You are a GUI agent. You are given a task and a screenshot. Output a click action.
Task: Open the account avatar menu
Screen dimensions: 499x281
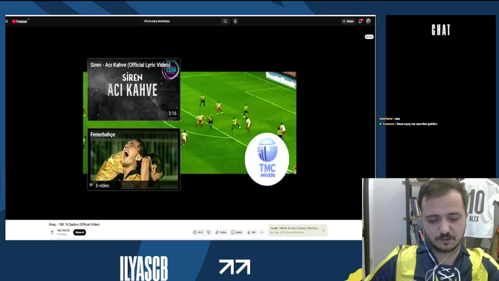[x=368, y=21]
